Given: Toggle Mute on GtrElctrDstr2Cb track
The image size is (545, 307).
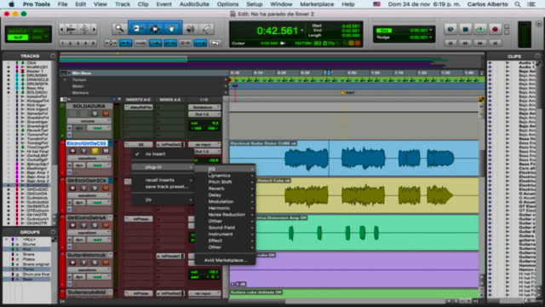Looking at the screenshot, I should (x=106, y=188).
